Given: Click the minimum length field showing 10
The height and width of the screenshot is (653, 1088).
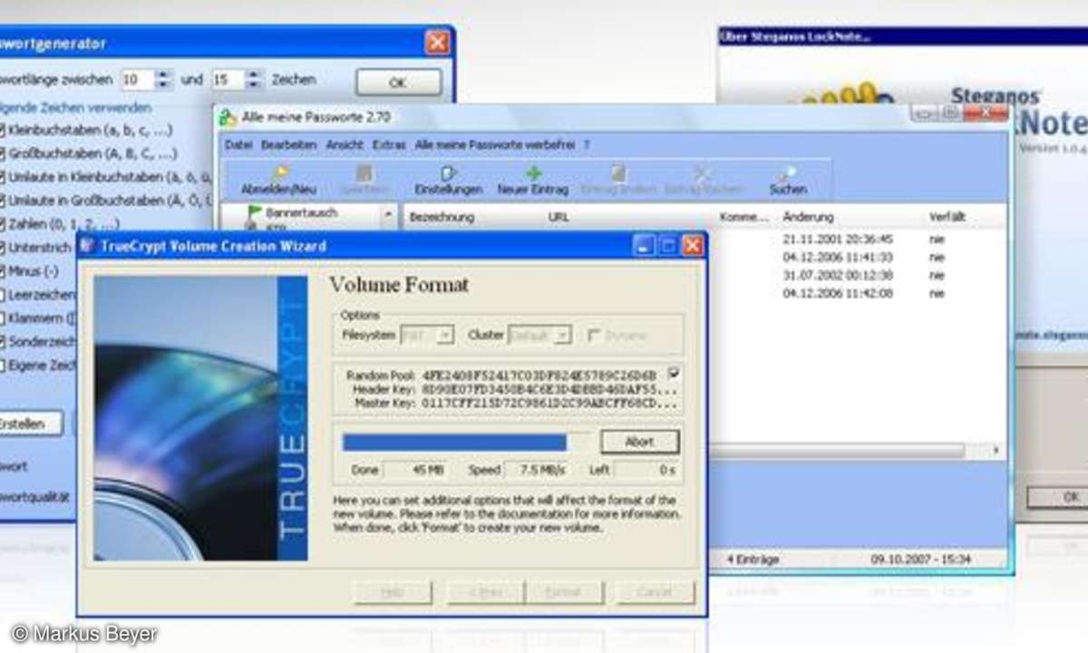Looking at the screenshot, I should pyautogui.click(x=138, y=80).
